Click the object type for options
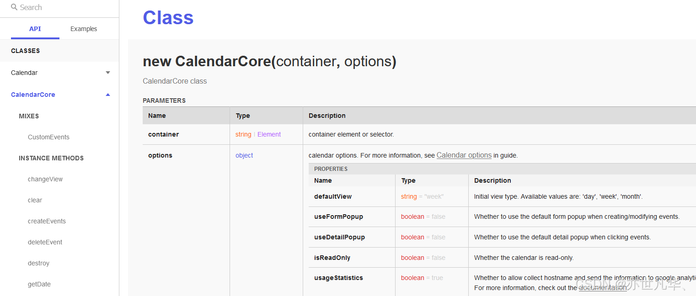 [x=244, y=155]
